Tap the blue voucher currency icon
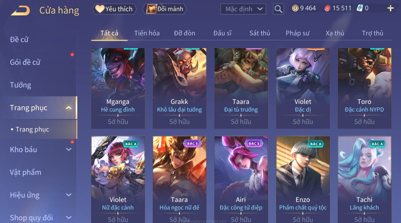The width and height of the screenshot is (401, 223). (x=360, y=8)
